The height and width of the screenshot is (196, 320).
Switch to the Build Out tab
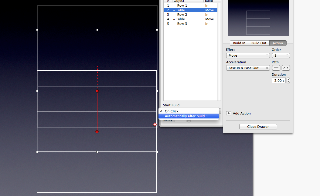(259, 43)
